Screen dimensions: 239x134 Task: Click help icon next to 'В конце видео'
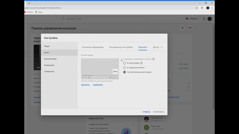pyautogui.click(x=141, y=63)
